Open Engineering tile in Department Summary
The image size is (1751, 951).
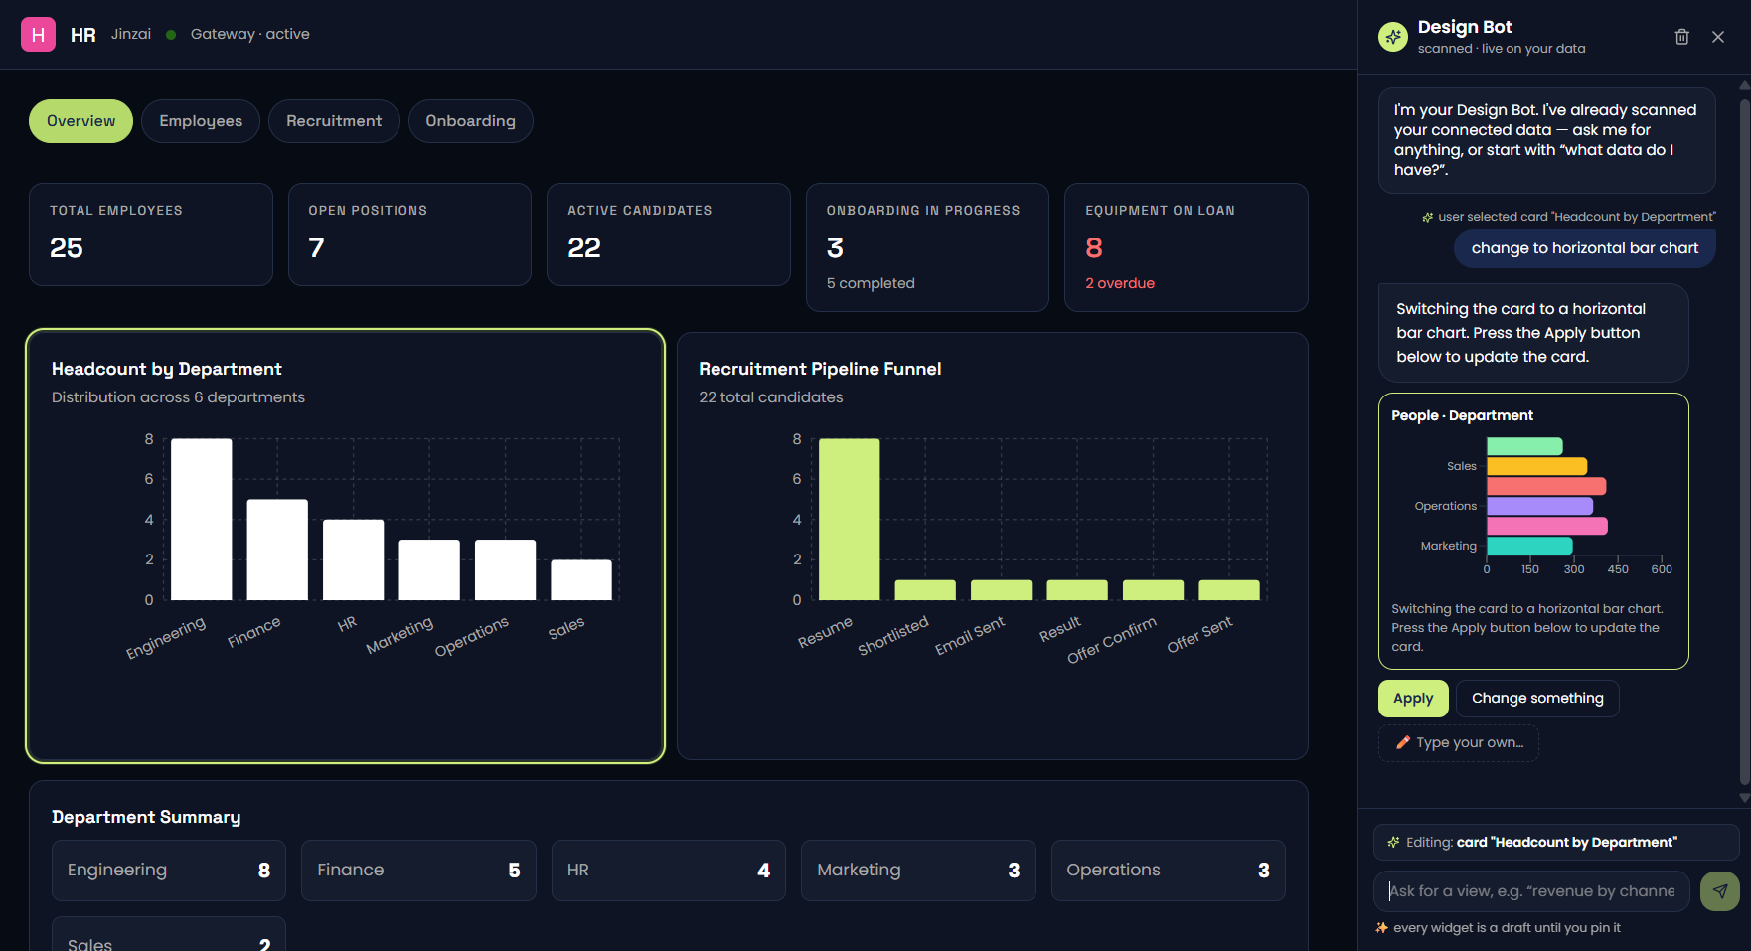pos(169,871)
